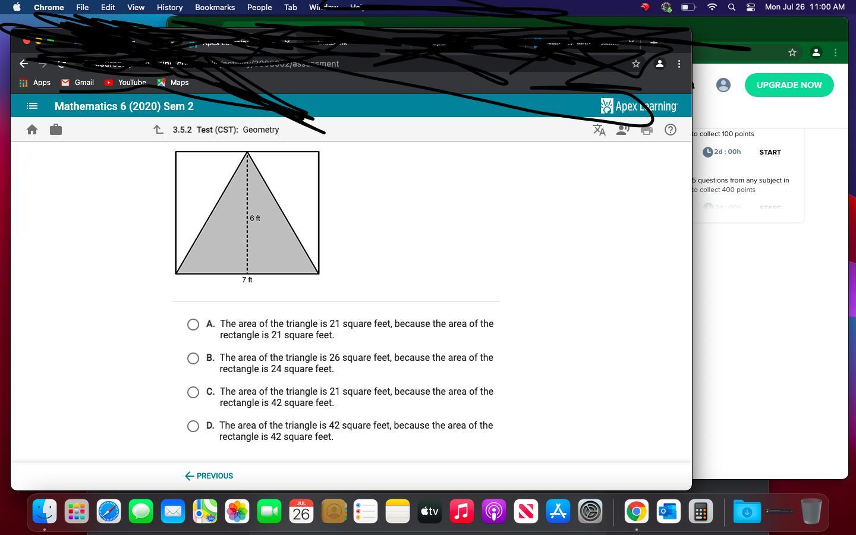This screenshot has height=535, width=856.
Task: Click the Wi-Fi status icon
Action: point(712,7)
